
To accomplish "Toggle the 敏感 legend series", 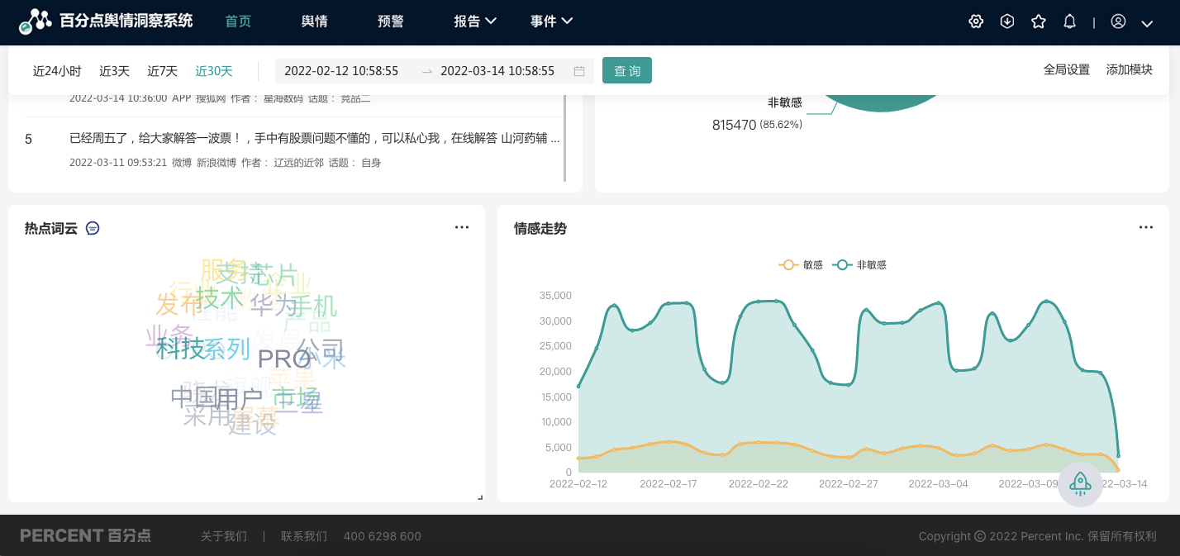I will click(802, 265).
